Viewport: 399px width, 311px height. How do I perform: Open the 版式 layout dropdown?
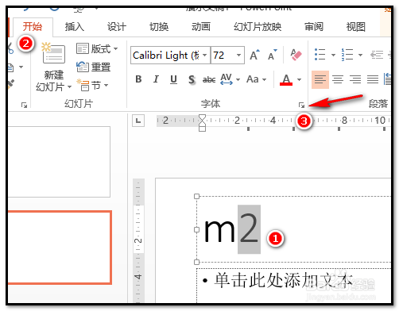[x=97, y=49]
